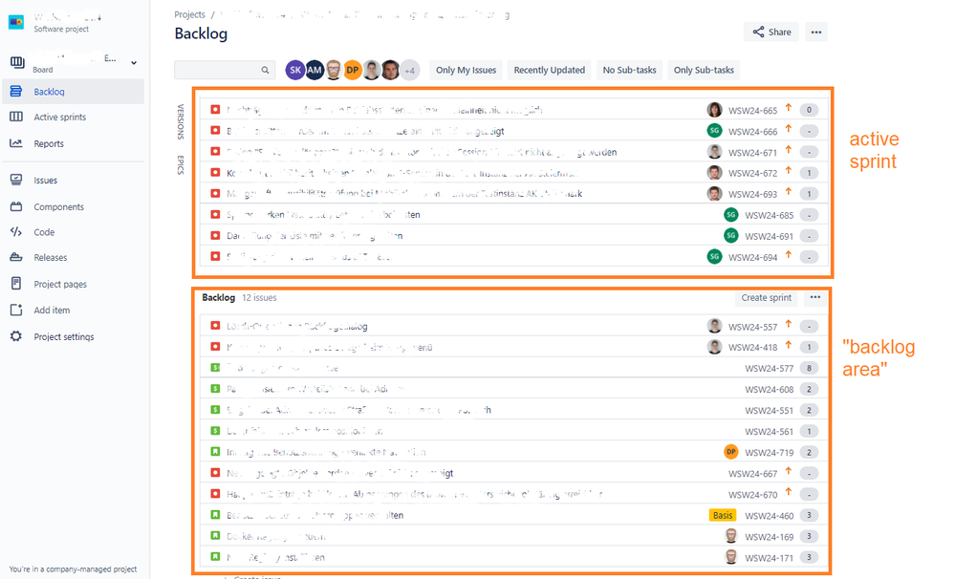This screenshot has height=579, width=955.
Task: Click the Issues monitor icon
Action: tap(16, 181)
